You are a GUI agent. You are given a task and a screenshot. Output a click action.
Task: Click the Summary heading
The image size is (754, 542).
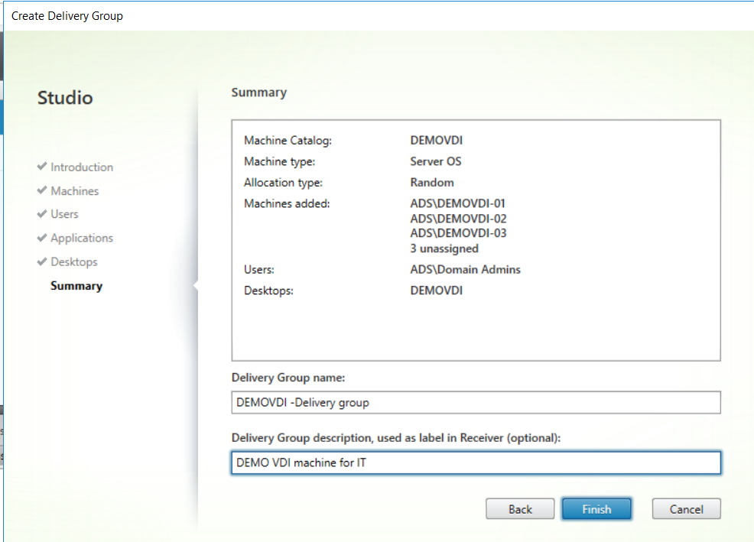[x=258, y=92]
